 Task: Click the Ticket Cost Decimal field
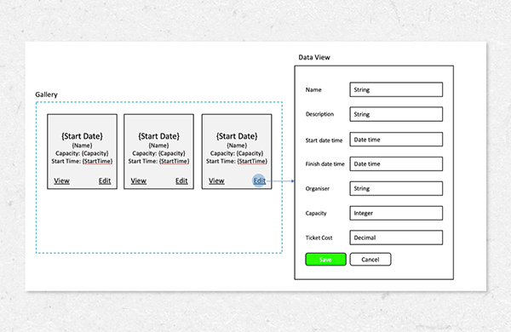pyautogui.click(x=396, y=238)
